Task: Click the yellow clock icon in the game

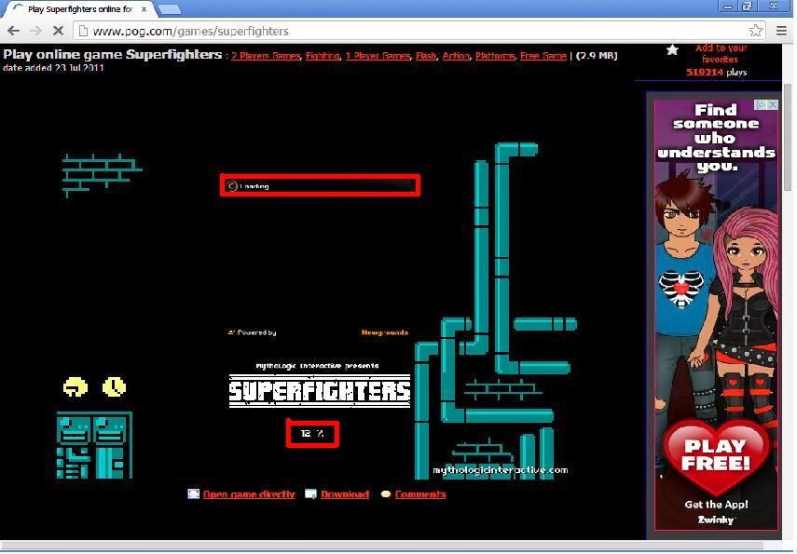Action: click(x=115, y=387)
